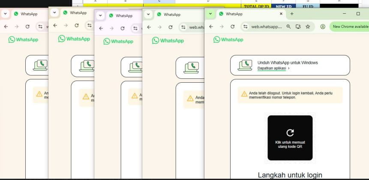
Task: Click WhatsApp logo in the light-green fourth window page
Action: [x=168, y=40]
